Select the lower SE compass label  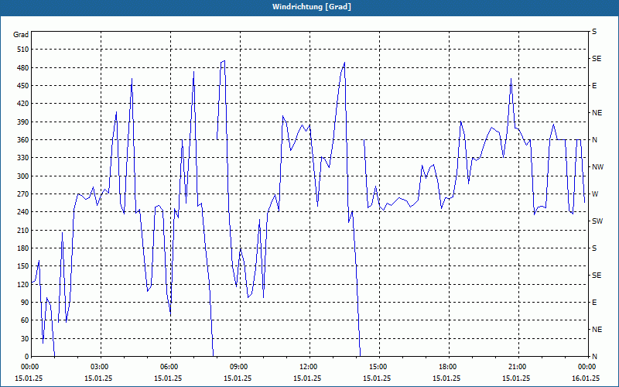pos(597,276)
